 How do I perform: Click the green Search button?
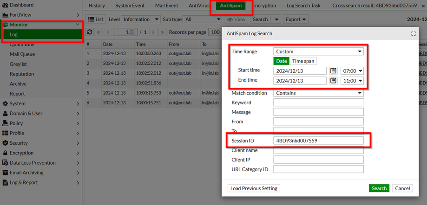point(379,188)
